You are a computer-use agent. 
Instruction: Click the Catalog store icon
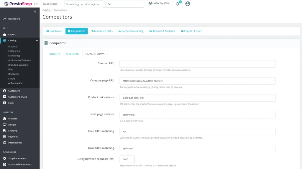coord(5,40)
